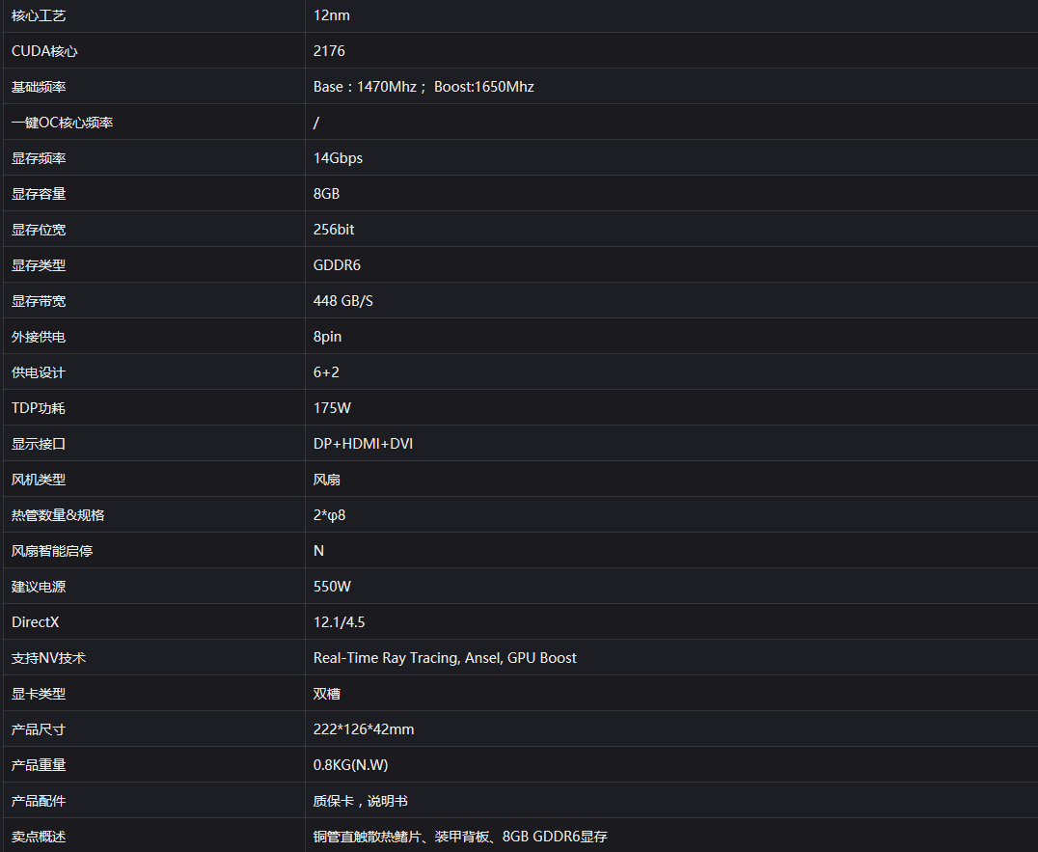Select the 一键OC核心频率 label
1038x852 pixels.
pos(63,123)
